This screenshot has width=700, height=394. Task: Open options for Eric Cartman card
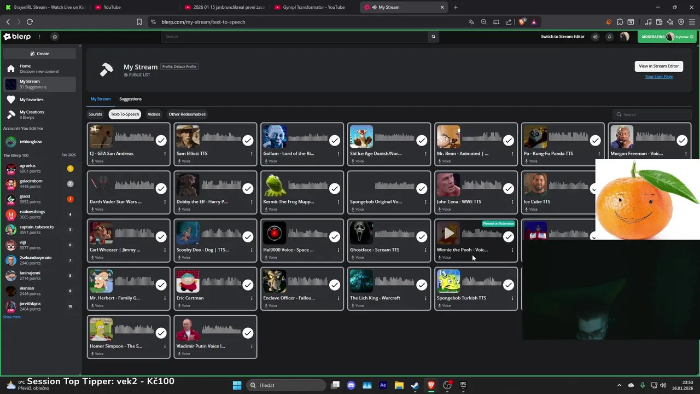click(x=252, y=298)
